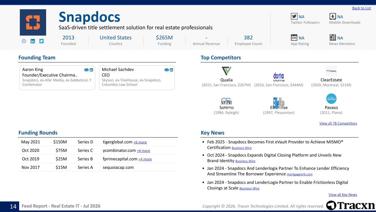Open Business Wire source for LenderLogix digital closings
This screenshot has height=212, width=376.
pos(249,188)
